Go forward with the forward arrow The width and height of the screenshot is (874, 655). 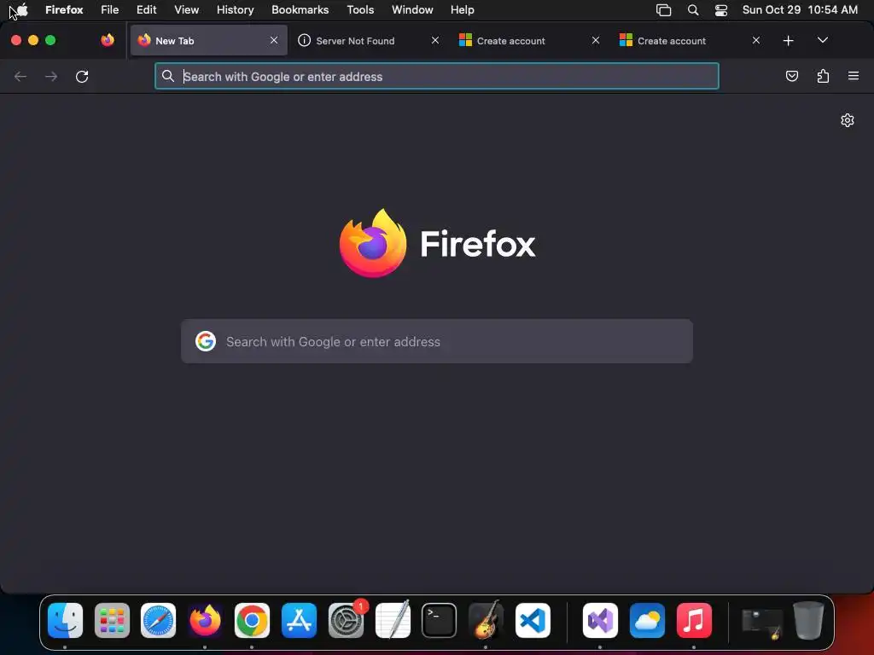click(51, 76)
